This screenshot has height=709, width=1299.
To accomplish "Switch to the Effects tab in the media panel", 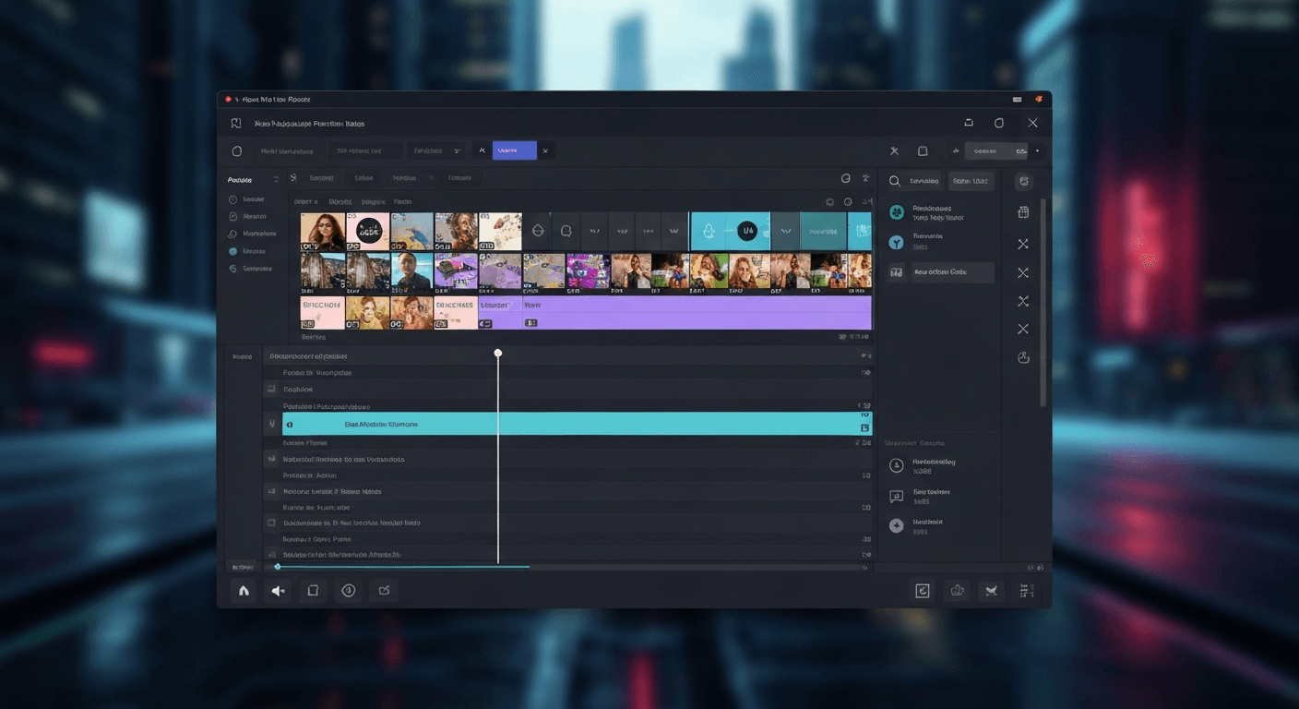I will [459, 177].
